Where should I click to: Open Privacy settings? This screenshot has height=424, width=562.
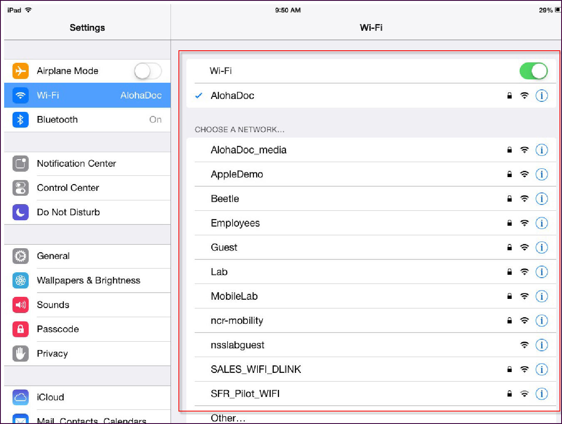87,354
